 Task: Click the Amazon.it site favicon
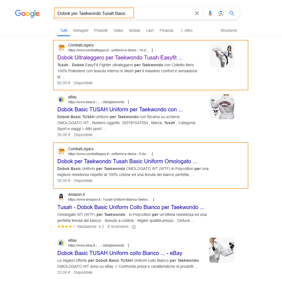tap(61, 197)
